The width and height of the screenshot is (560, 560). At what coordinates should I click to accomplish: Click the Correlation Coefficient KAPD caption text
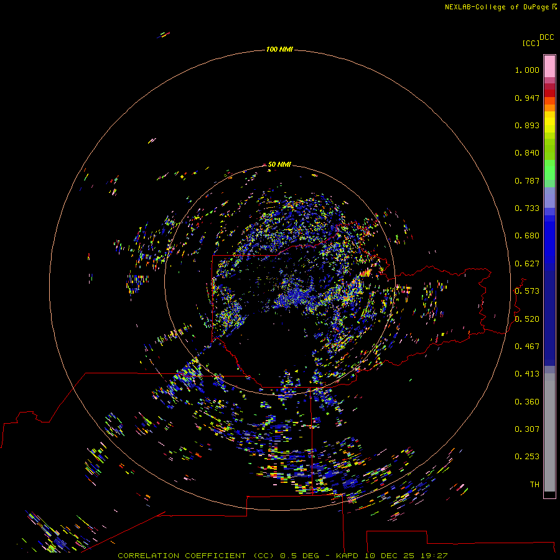tap(282, 556)
